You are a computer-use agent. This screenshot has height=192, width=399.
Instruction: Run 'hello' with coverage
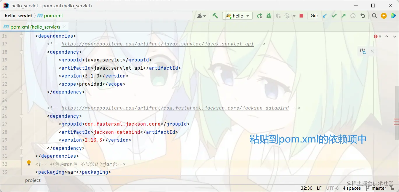[x=278, y=16]
